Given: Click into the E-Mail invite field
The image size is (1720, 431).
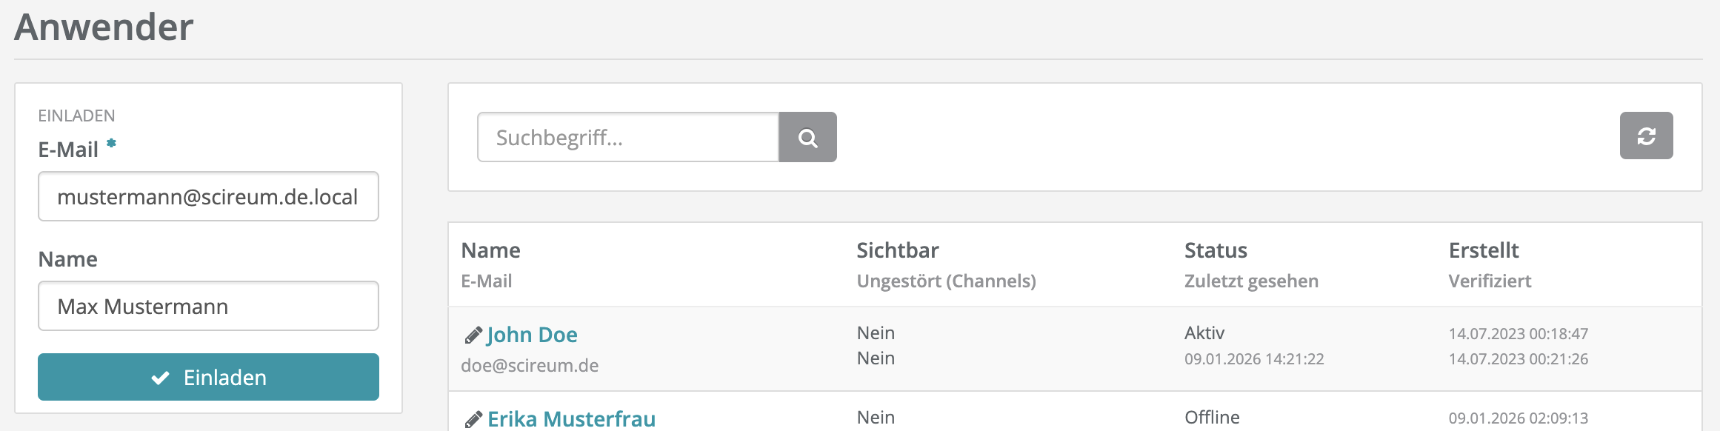Looking at the screenshot, I should tap(208, 197).
